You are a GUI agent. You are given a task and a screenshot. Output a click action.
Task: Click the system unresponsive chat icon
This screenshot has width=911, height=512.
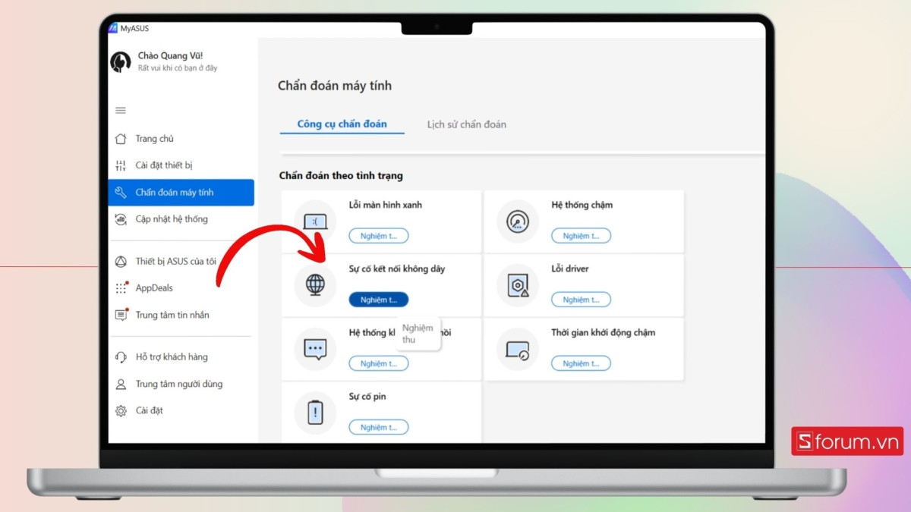(x=315, y=349)
